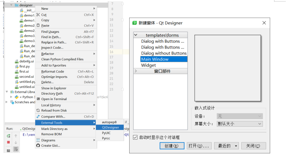
Task: Click the 打开(O)... button
Action: (199, 146)
